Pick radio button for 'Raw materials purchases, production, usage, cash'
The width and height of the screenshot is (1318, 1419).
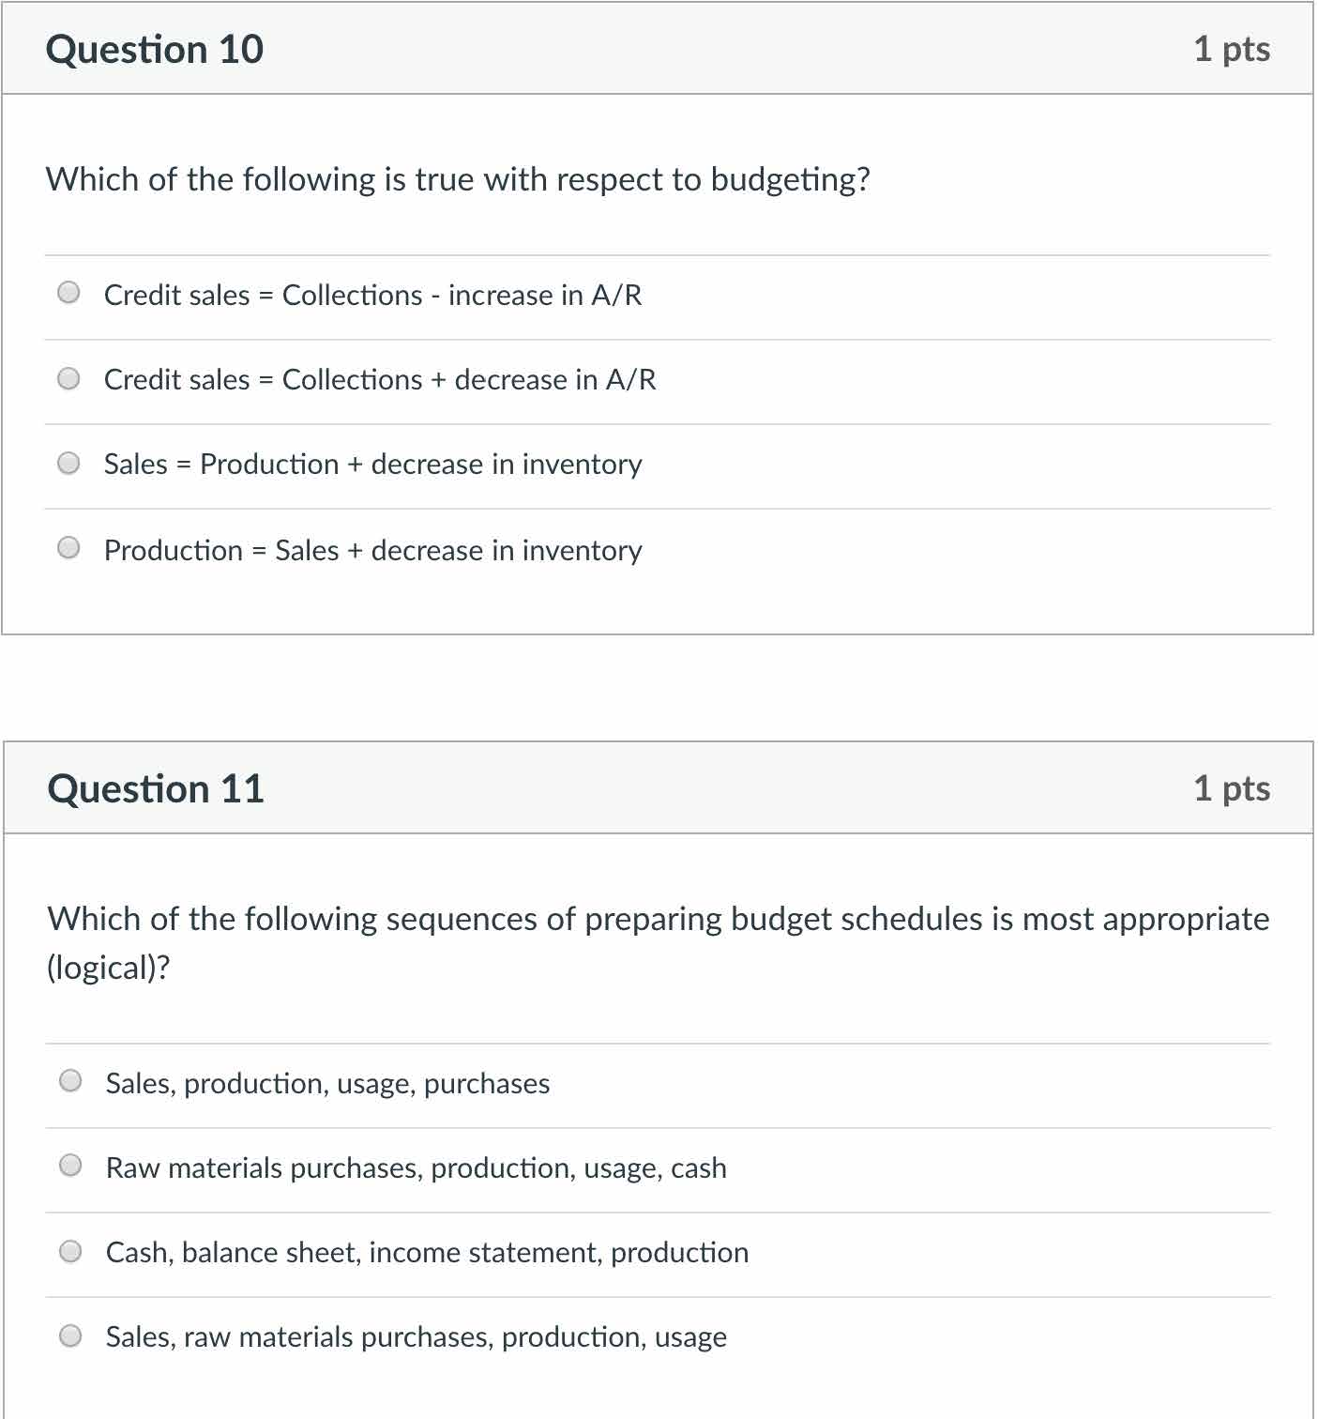(x=70, y=1166)
